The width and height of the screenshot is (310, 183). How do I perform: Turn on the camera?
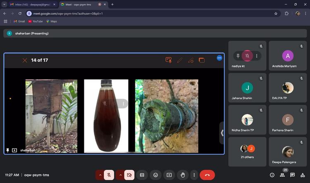[x=129, y=175]
